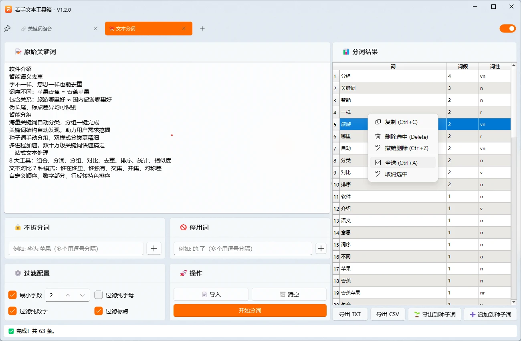Click the plus icon in 停用词 panel
521x341 pixels.
point(321,248)
